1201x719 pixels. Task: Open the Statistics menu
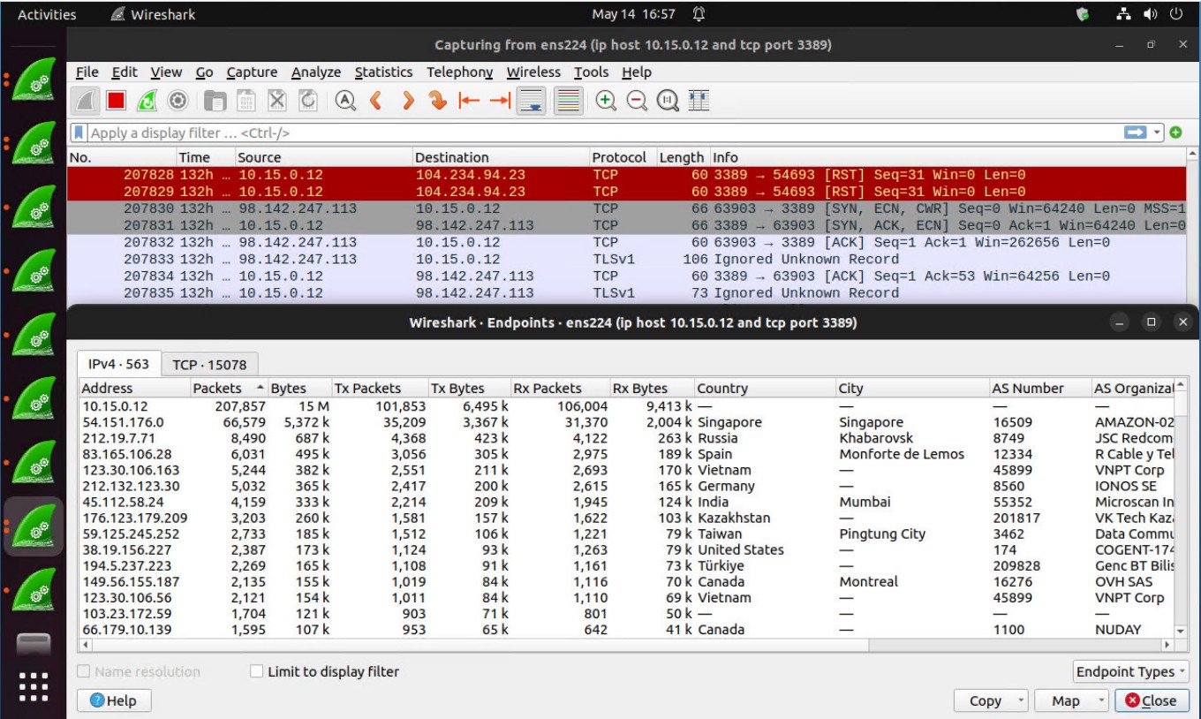click(x=383, y=72)
